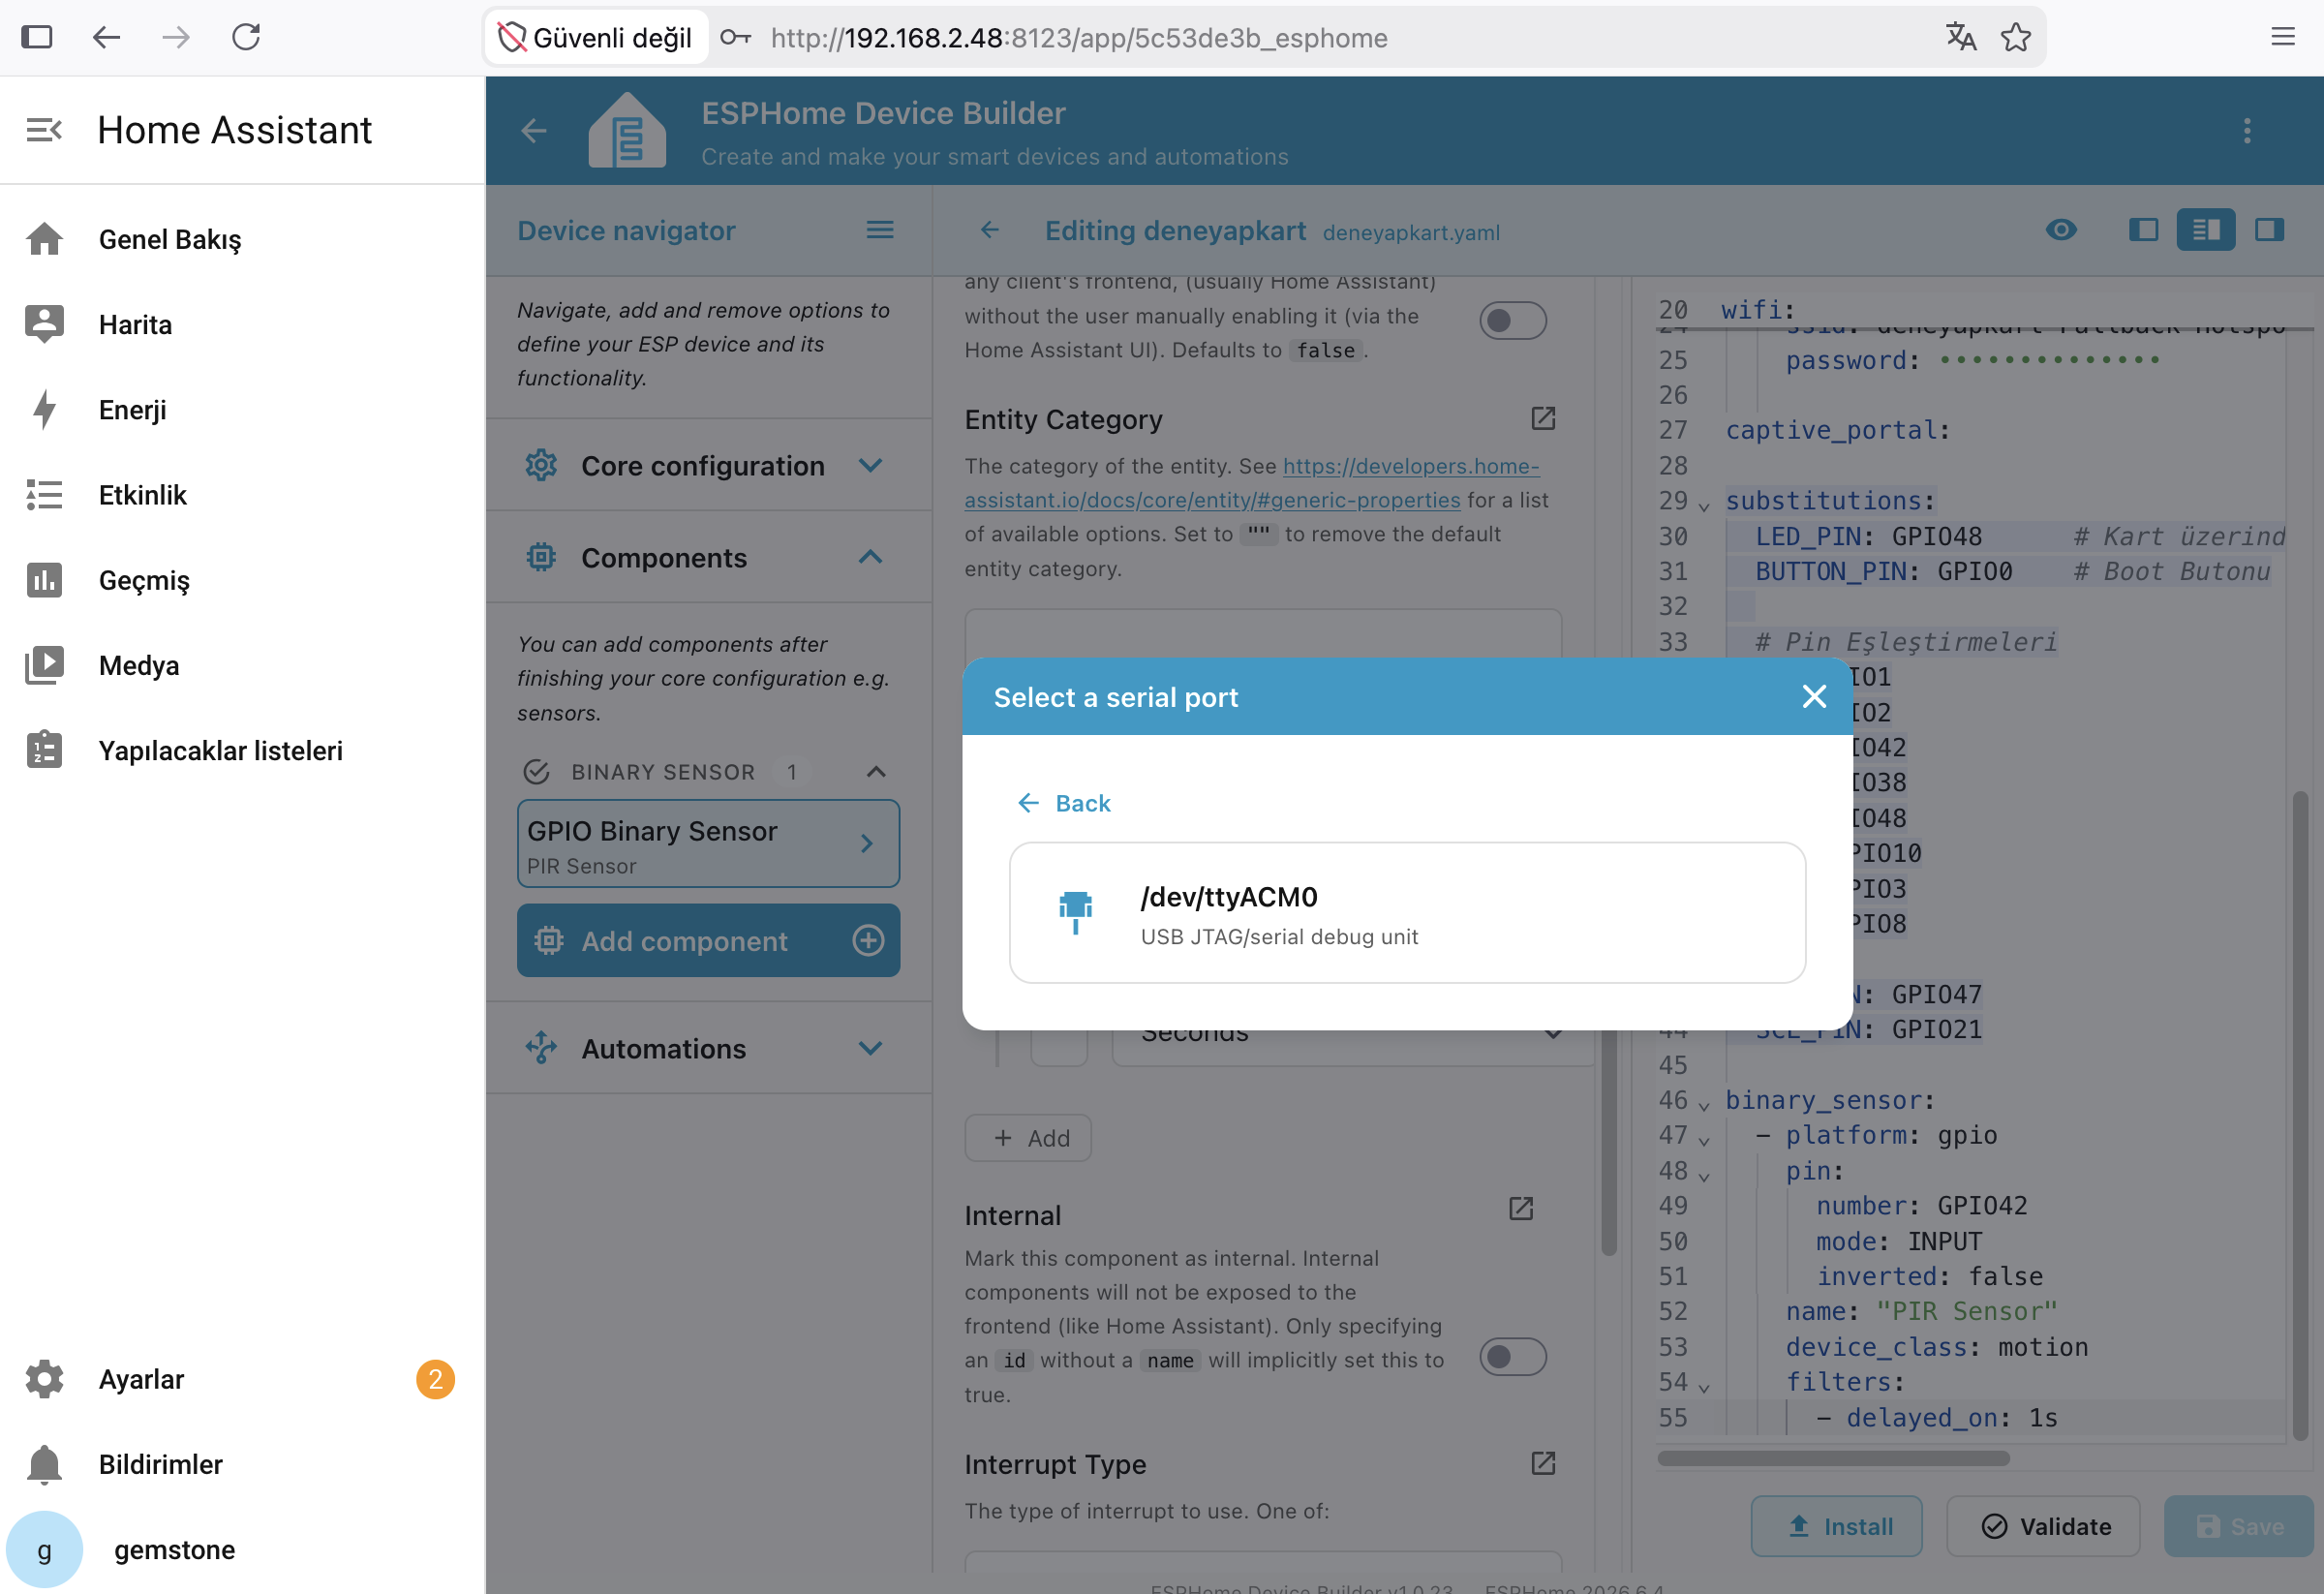The height and width of the screenshot is (1594, 2324).
Task: Click the browser sidebar toggle icon
Action: (37, 37)
